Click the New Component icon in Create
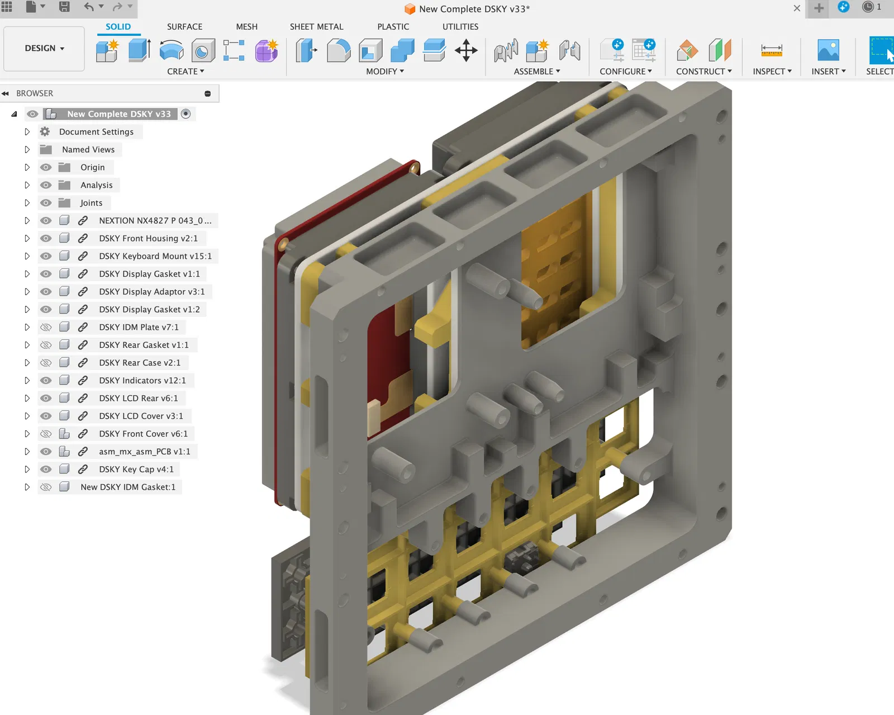 [x=107, y=50]
